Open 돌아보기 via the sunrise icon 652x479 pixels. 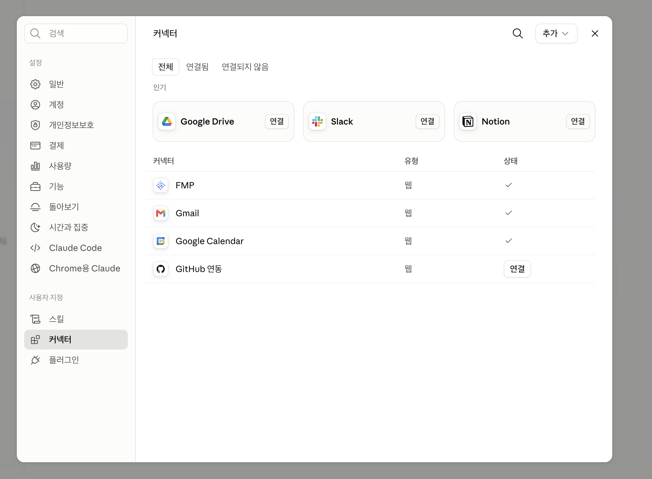pyautogui.click(x=35, y=207)
